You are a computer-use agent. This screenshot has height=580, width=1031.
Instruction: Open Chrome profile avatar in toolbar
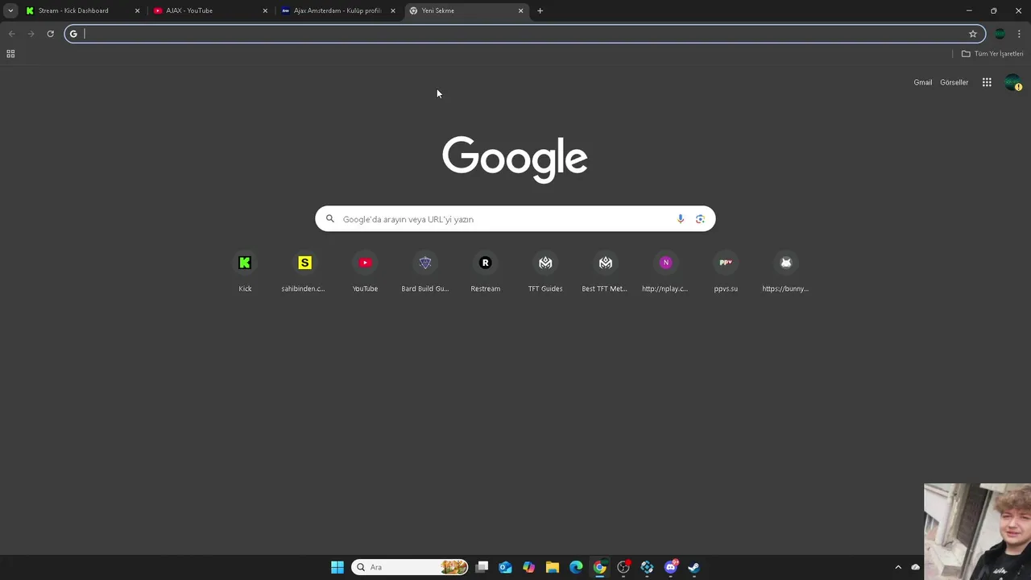(x=1000, y=34)
